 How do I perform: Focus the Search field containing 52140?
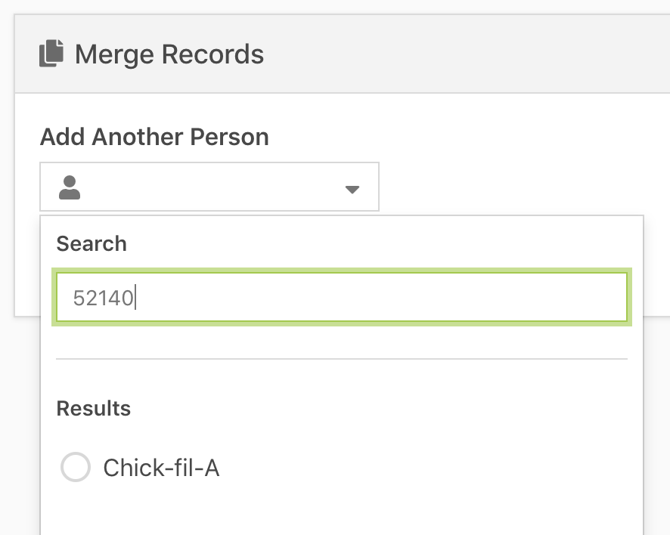341,297
